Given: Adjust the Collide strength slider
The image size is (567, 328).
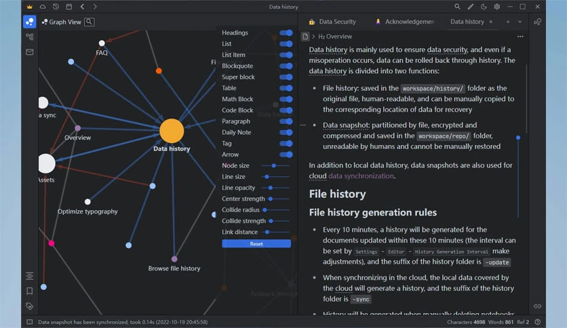Looking at the screenshot, I should tap(279, 221).
